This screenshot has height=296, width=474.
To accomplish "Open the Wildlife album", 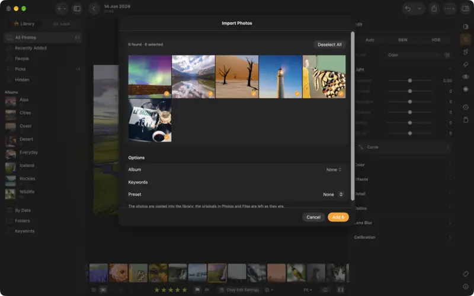I will click(43, 194).
